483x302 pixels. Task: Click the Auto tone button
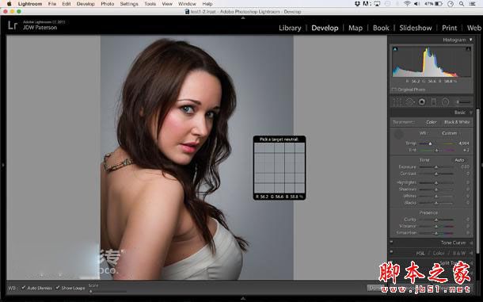coord(459,160)
